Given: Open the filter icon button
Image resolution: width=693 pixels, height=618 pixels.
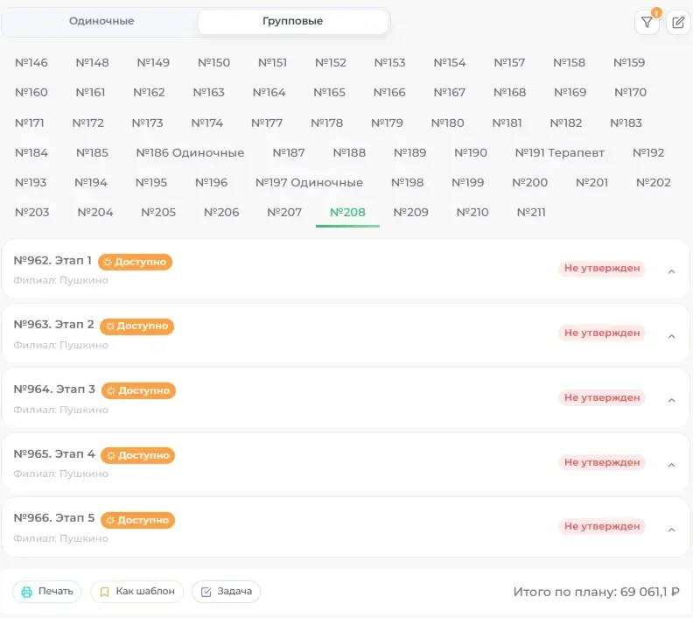Looking at the screenshot, I should pos(647,22).
